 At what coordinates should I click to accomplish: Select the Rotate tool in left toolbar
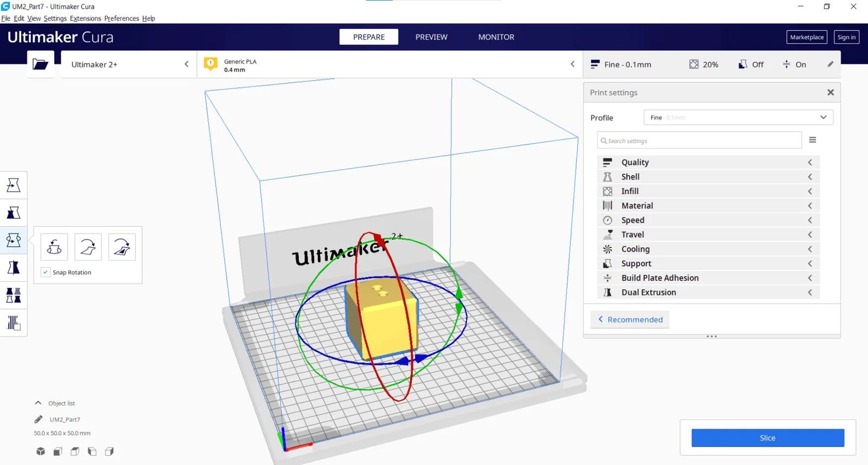pyautogui.click(x=14, y=240)
